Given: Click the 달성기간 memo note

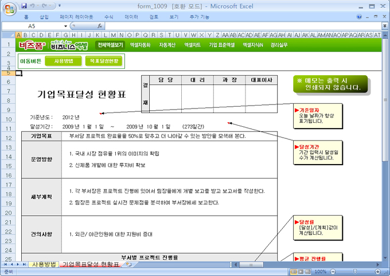Looking at the screenshot, I should coord(318,152).
